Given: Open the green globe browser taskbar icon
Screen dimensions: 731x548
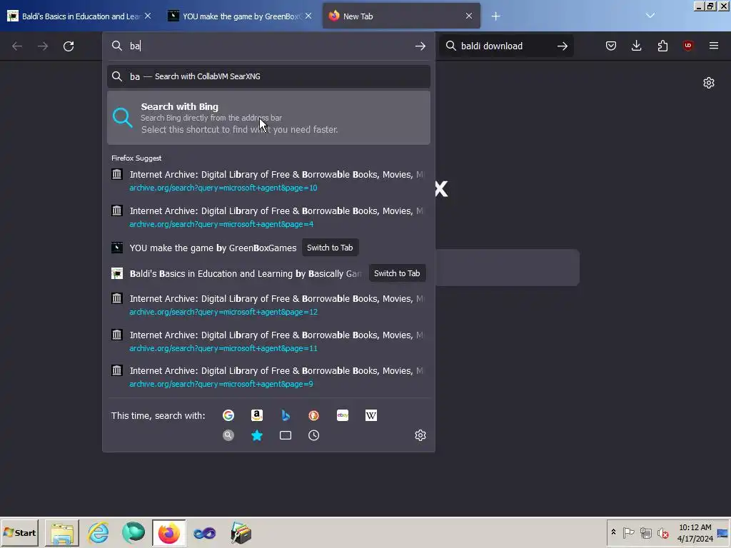Looking at the screenshot, I should click(133, 532).
